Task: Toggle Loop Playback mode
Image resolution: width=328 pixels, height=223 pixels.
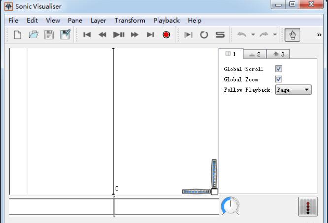Action: [x=204, y=35]
